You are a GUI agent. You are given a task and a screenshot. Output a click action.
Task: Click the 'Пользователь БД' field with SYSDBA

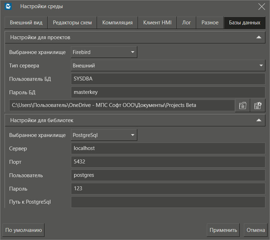(168, 79)
